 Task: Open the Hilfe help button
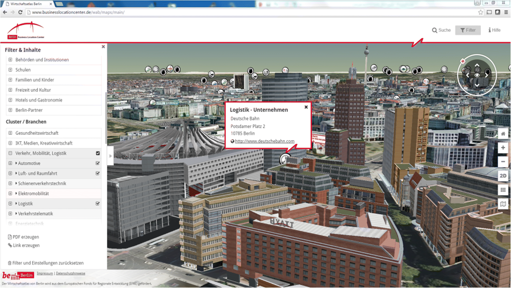[x=494, y=30]
